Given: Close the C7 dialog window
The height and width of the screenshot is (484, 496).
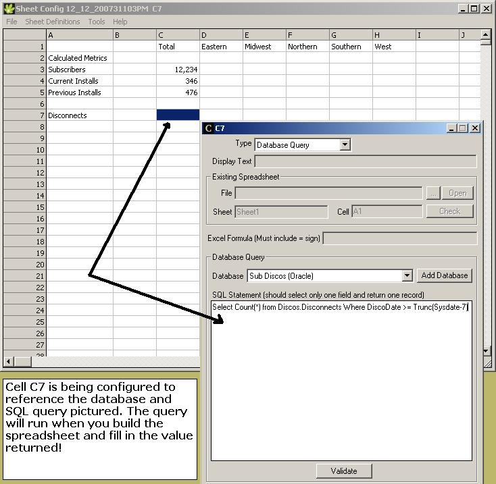Looking at the screenshot, I should click(475, 128).
